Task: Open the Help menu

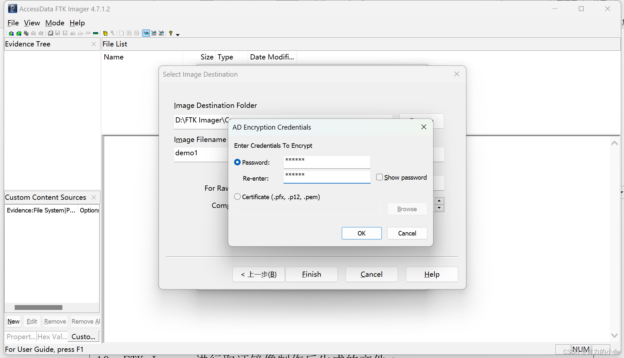Action: click(77, 23)
